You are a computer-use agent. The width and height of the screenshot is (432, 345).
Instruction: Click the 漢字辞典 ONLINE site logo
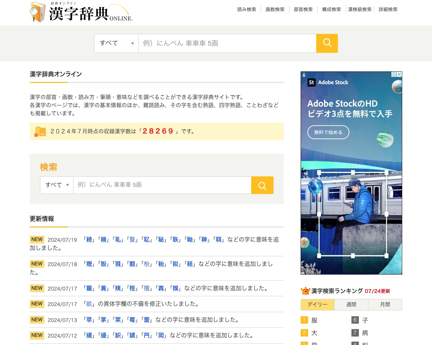81,13
